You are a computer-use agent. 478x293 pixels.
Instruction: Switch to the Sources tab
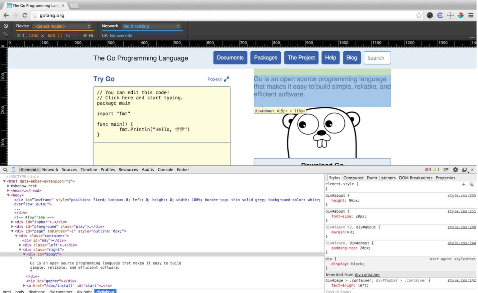click(69, 170)
